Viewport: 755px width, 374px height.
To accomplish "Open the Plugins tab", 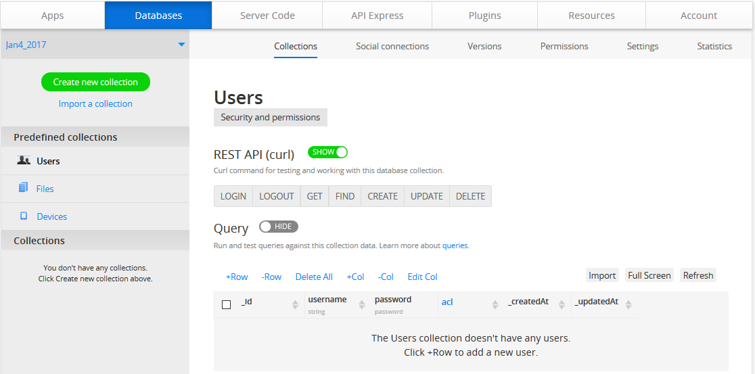I will [484, 16].
